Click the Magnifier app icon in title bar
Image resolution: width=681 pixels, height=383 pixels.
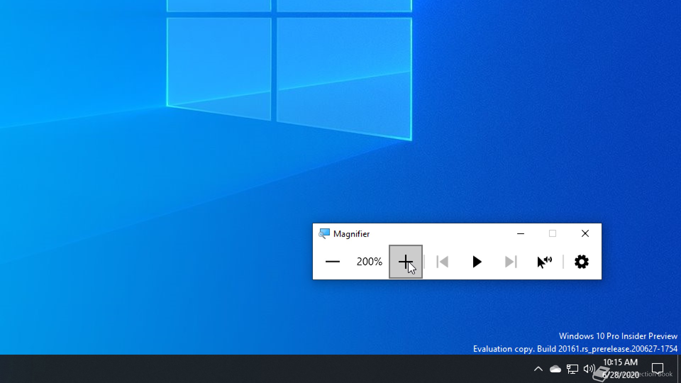pos(324,234)
